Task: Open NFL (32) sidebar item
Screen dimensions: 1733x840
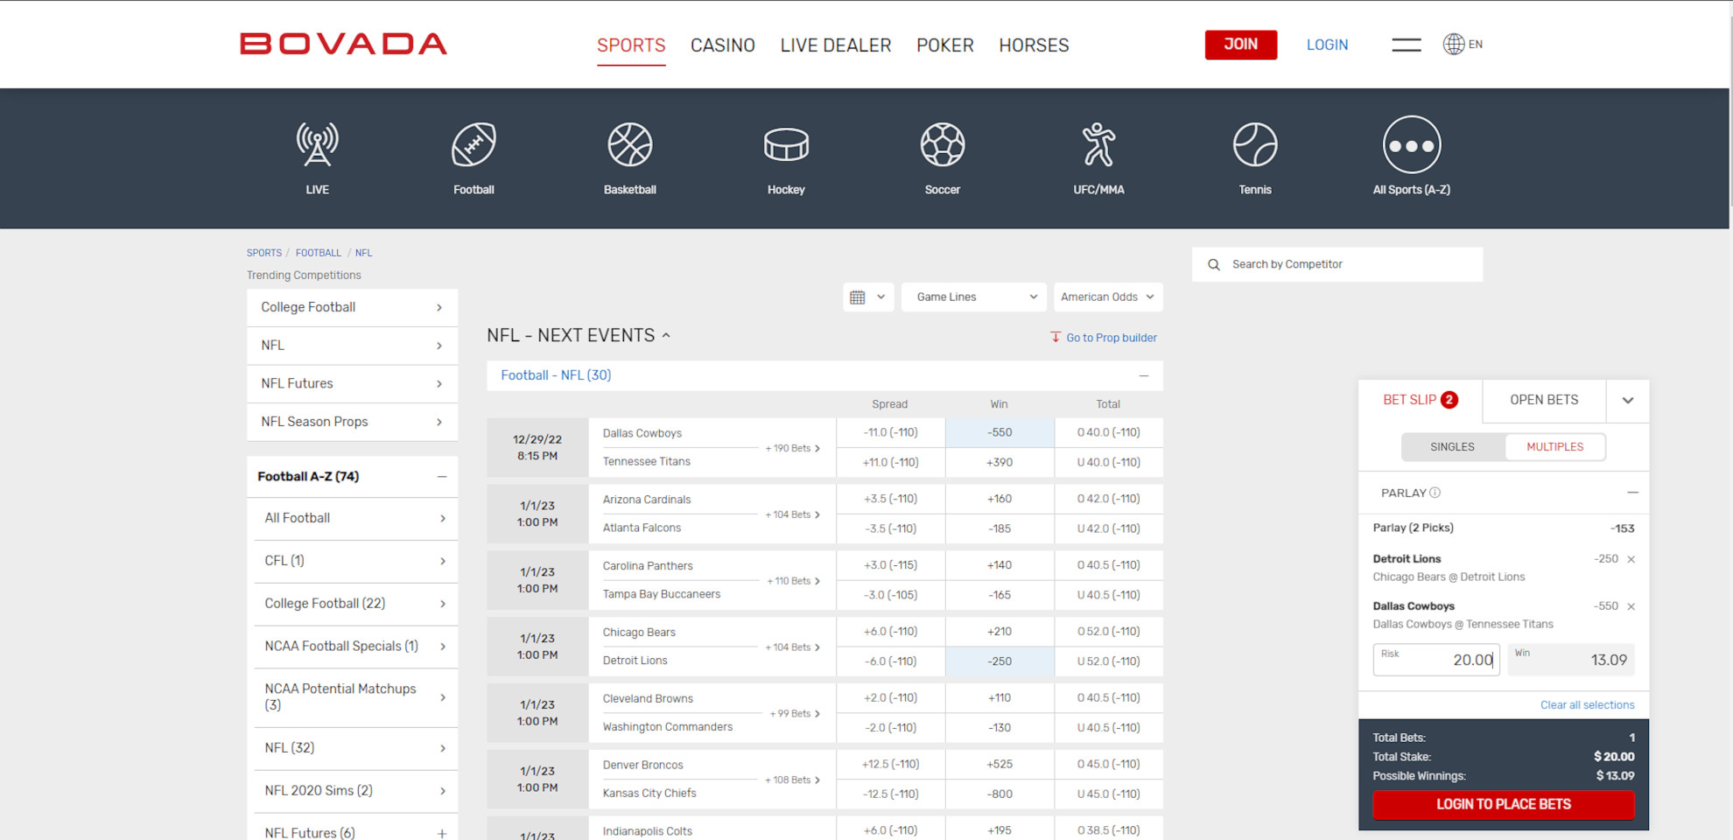Action: click(x=355, y=748)
